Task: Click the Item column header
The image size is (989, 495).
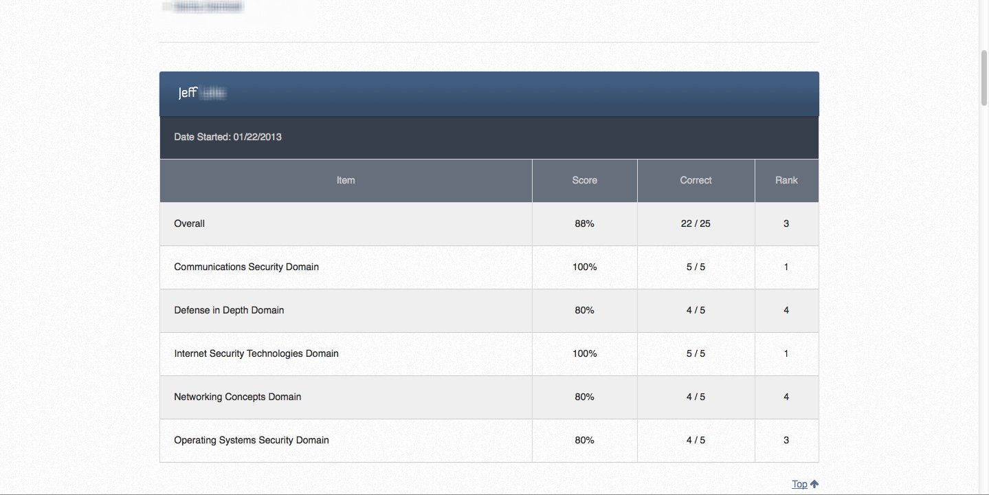Action: [346, 180]
